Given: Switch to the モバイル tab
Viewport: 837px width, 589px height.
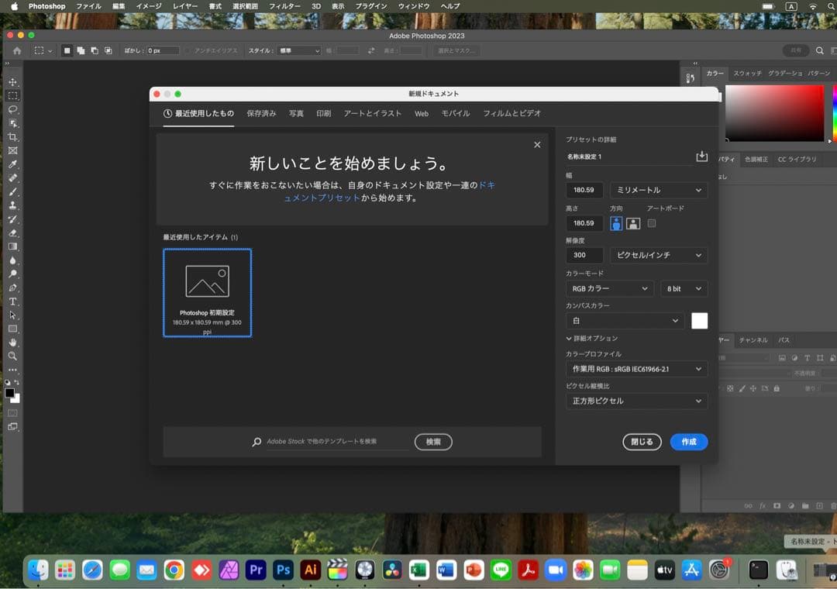Looking at the screenshot, I should coord(454,113).
